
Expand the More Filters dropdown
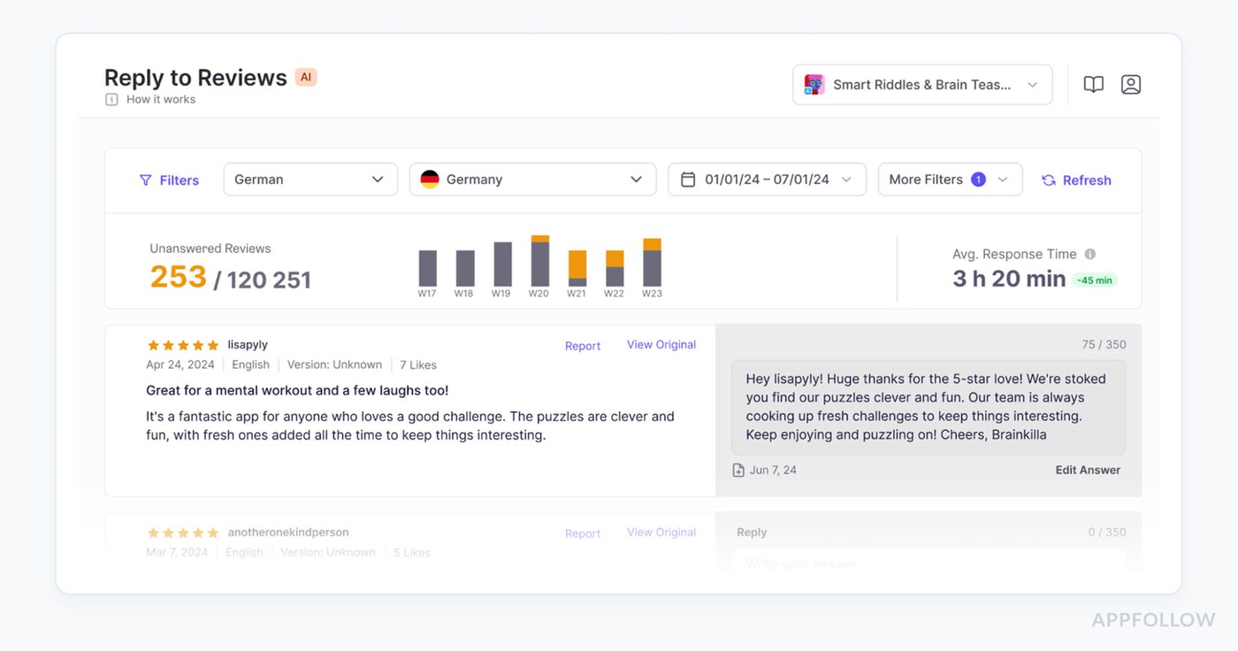[950, 179]
